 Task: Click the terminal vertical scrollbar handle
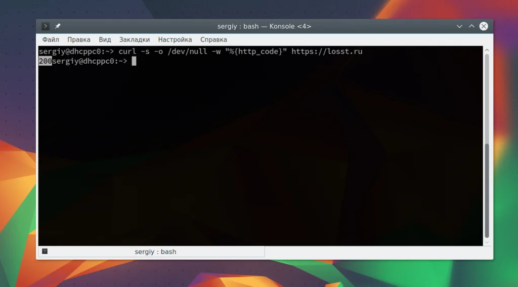(x=487, y=190)
